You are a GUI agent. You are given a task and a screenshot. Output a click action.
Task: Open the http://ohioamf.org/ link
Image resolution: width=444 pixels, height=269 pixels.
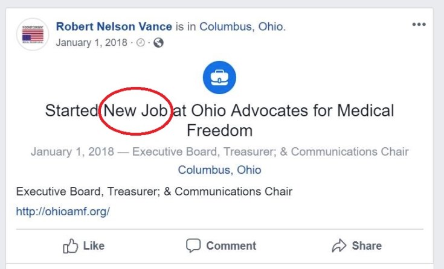click(63, 212)
